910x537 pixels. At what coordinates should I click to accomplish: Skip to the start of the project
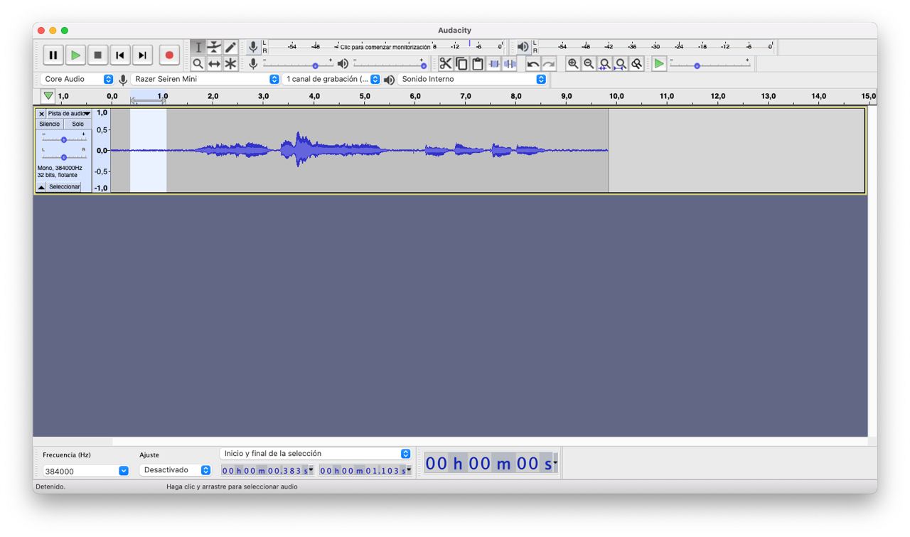click(120, 55)
